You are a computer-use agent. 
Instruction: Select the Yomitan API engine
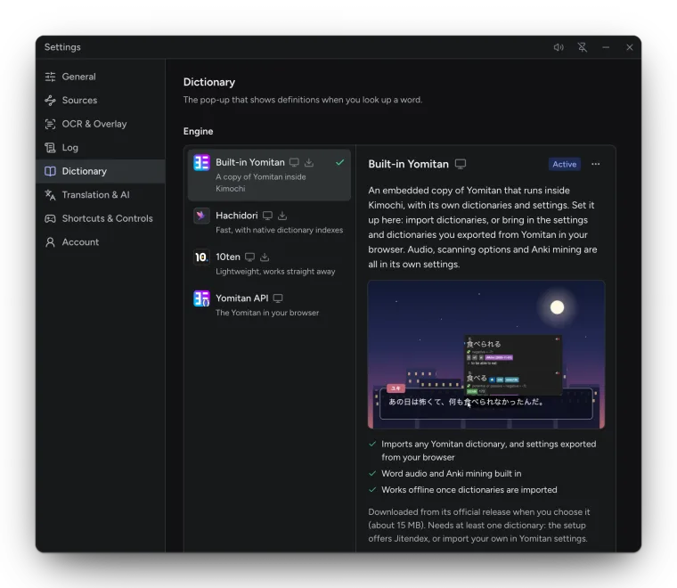pos(269,305)
